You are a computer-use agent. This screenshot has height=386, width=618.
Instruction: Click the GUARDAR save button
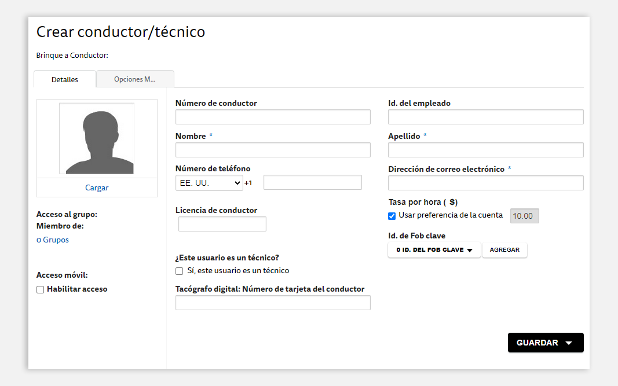point(546,343)
